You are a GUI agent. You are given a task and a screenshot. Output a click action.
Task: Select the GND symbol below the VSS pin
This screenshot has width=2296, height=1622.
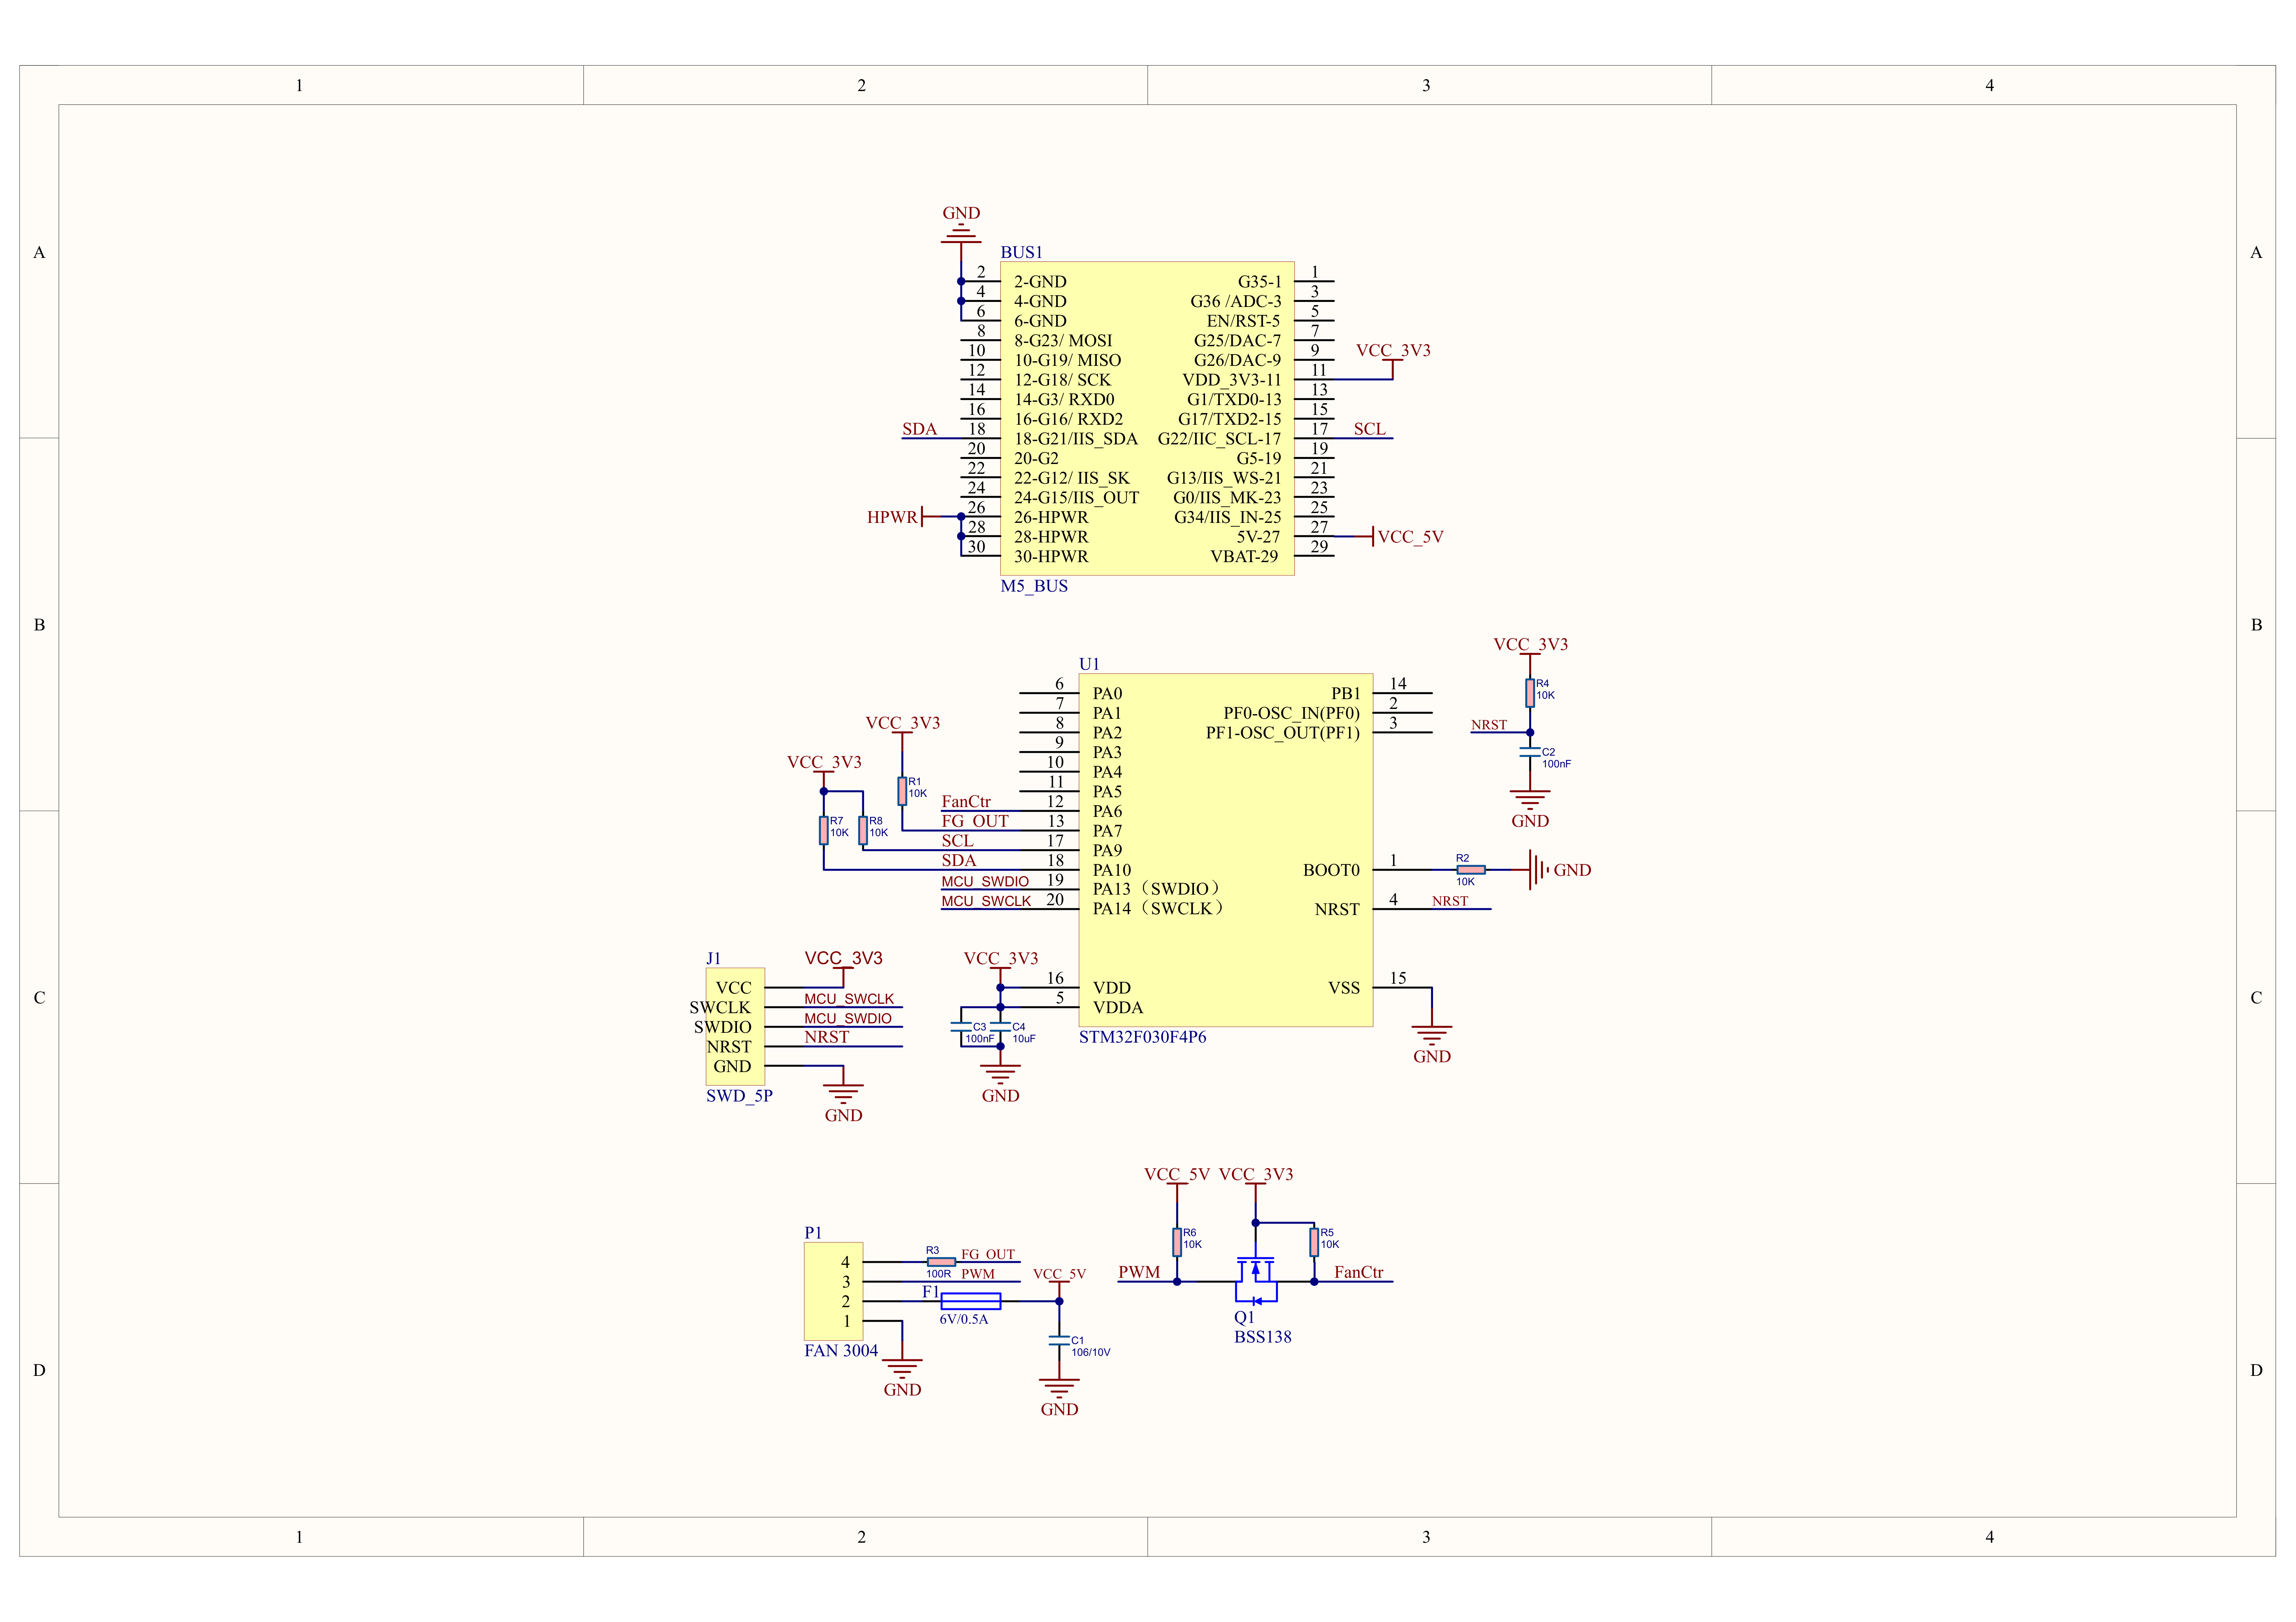click(x=1432, y=1035)
